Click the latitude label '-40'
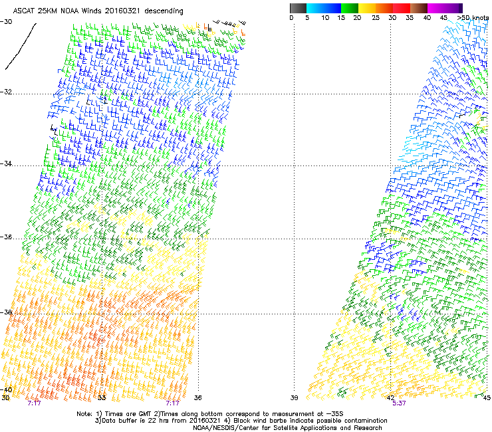 tap(6, 390)
